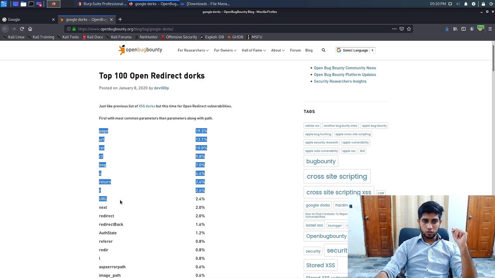The image size is (495, 278).
Task: Open the file manager launcher in the panel
Action: pos(23,4)
